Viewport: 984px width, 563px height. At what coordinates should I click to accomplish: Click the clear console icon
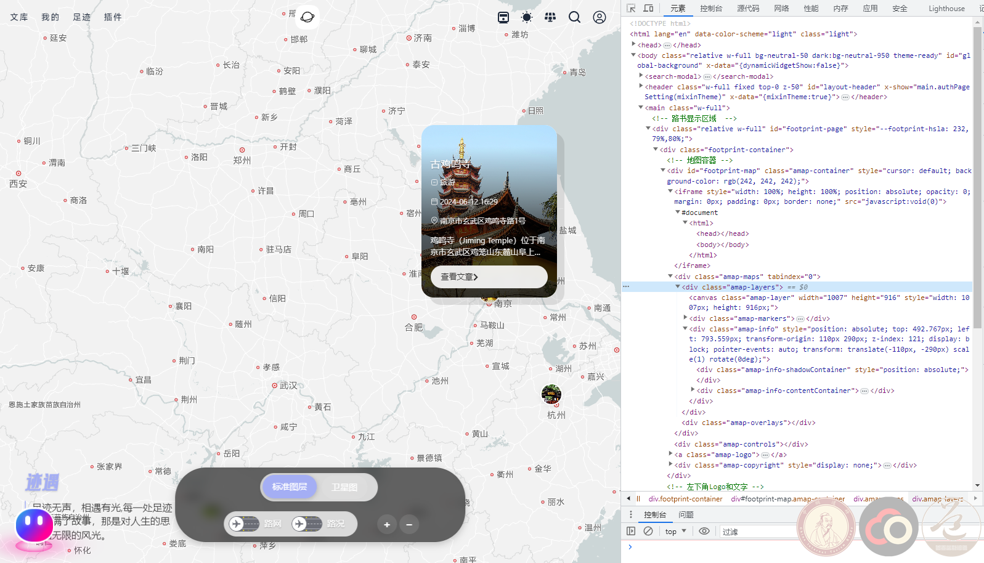click(x=648, y=531)
